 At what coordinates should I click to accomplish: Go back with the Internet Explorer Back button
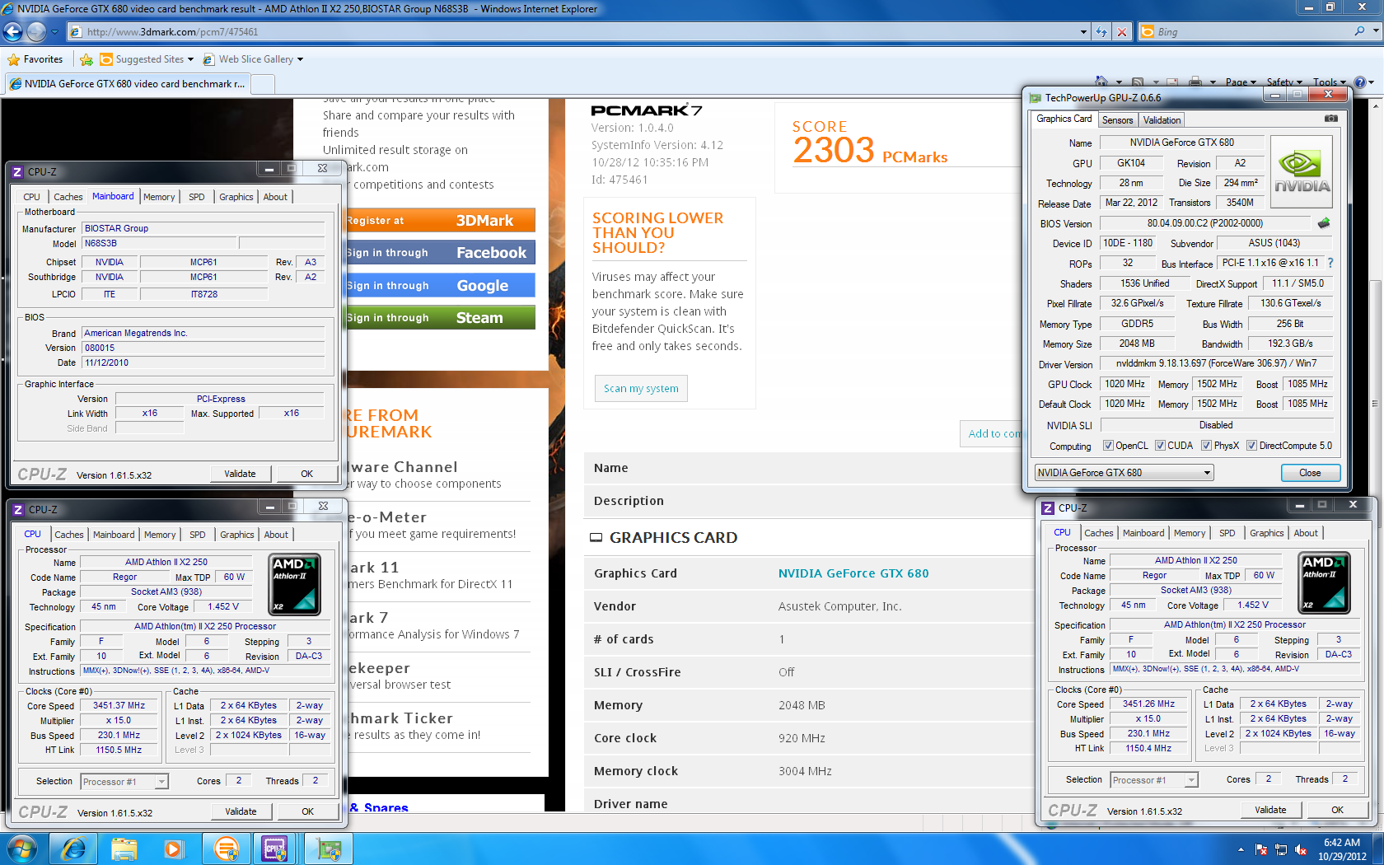12,32
